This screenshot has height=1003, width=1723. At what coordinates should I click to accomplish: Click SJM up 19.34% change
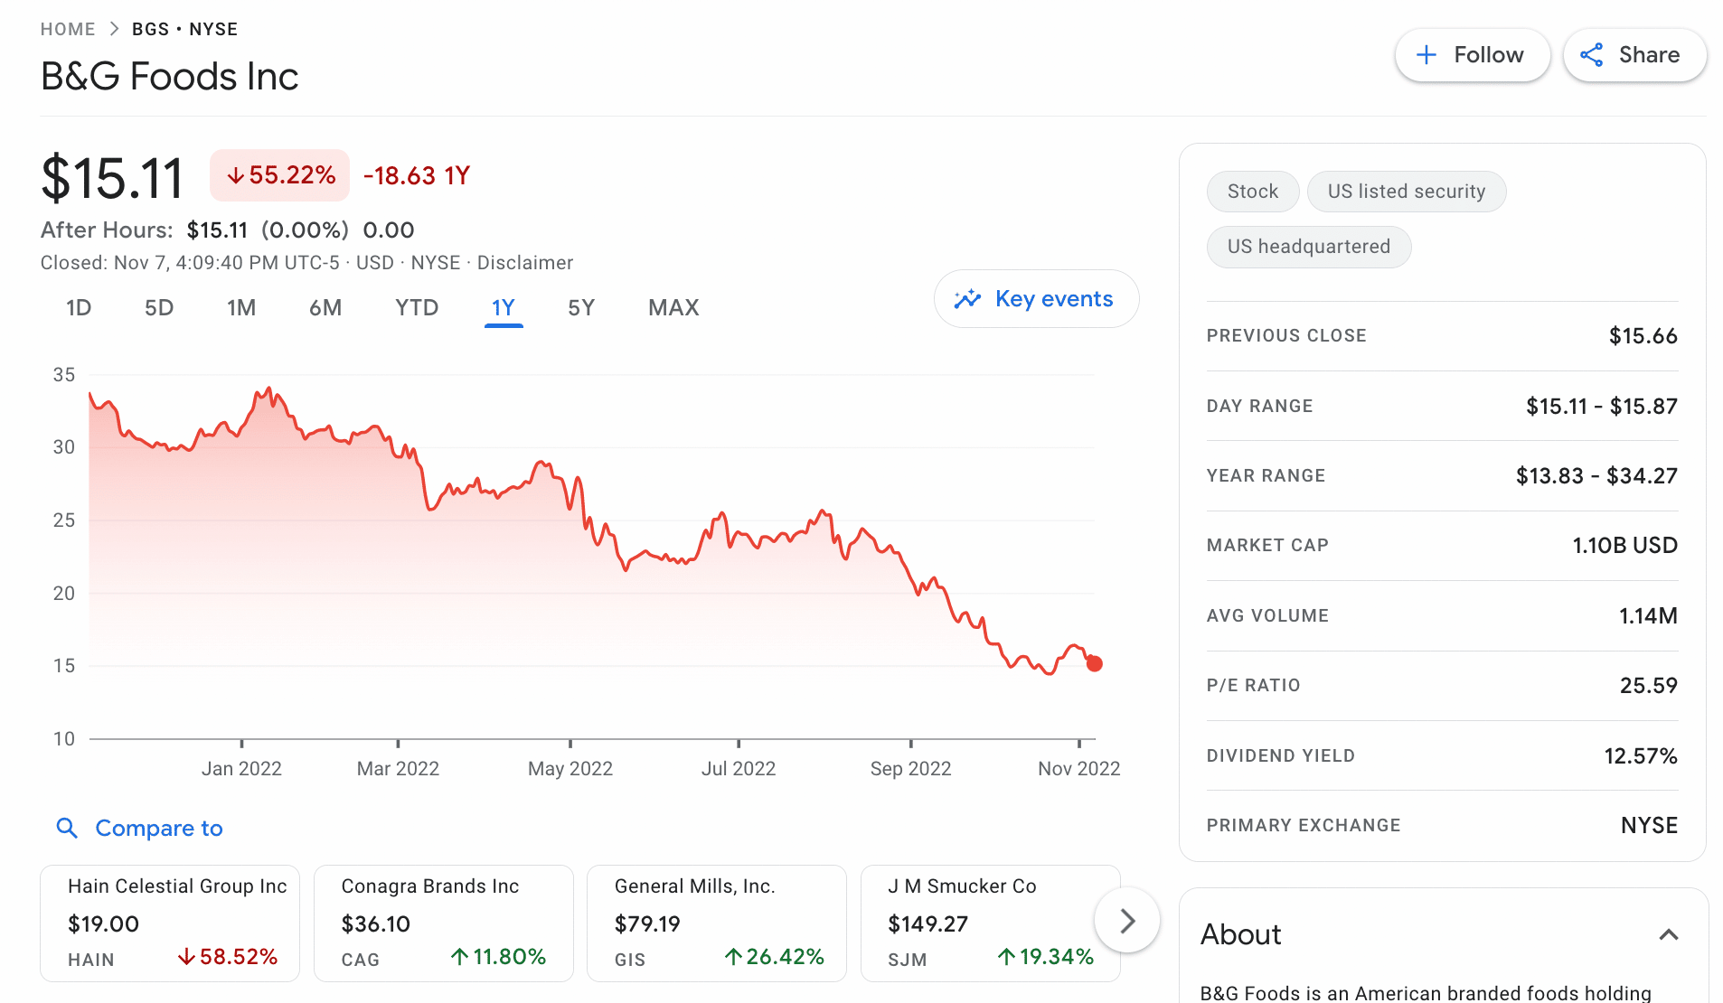click(x=1045, y=957)
